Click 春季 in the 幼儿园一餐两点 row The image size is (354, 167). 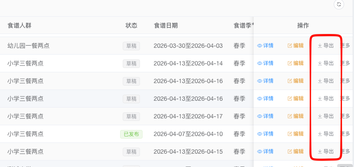239,46
